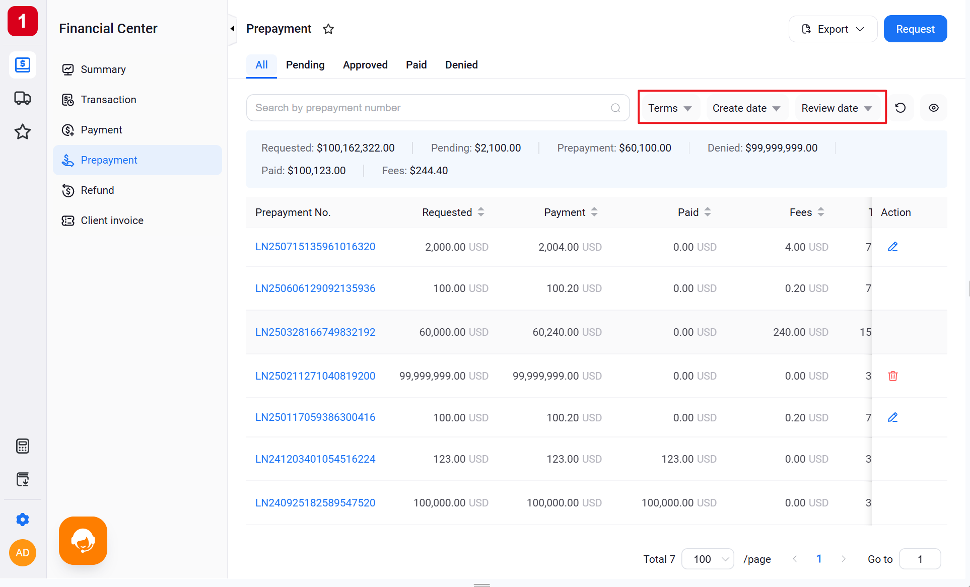Open the Terms filter dropdown
The width and height of the screenshot is (970, 587).
point(670,108)
